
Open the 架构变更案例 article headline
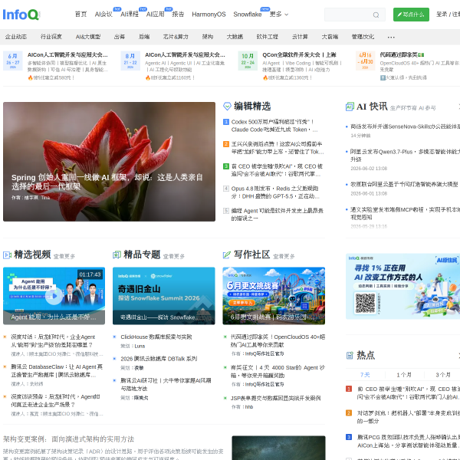pyautogui.click(x=68, y=439)
